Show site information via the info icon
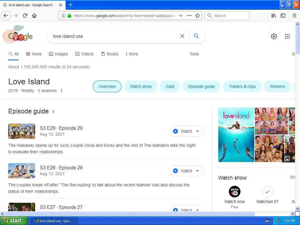 pyautogui.click(x=63, y=16)
